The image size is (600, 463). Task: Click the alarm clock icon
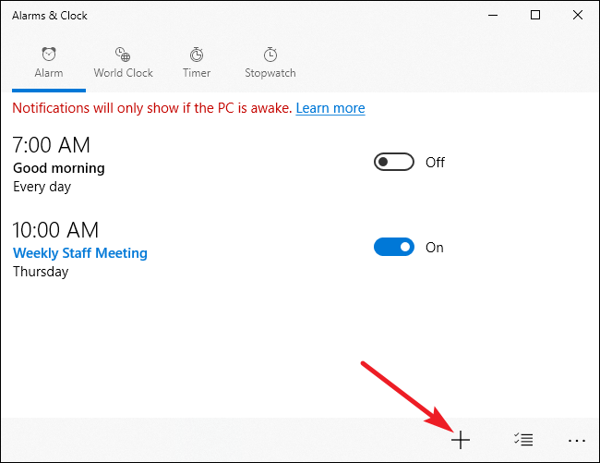[x=49, y=54]
